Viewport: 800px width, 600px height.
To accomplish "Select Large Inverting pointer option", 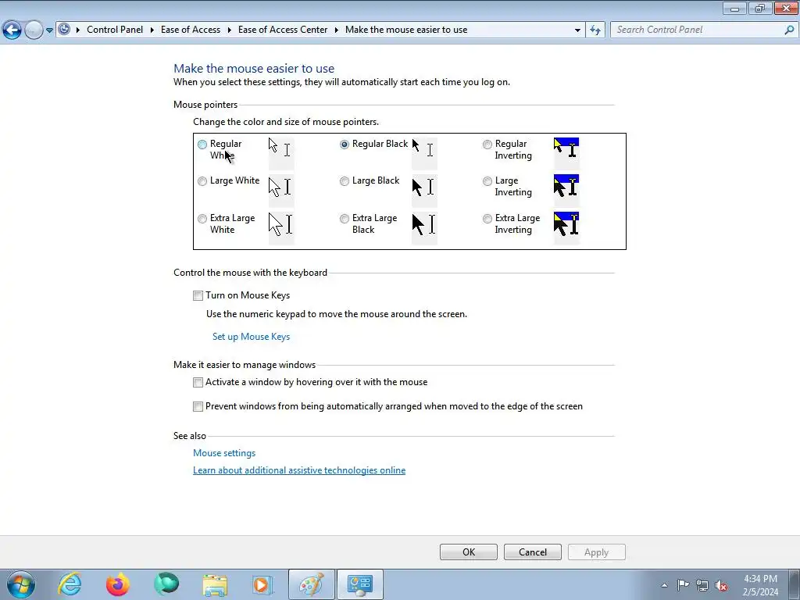I will (487, 181).
